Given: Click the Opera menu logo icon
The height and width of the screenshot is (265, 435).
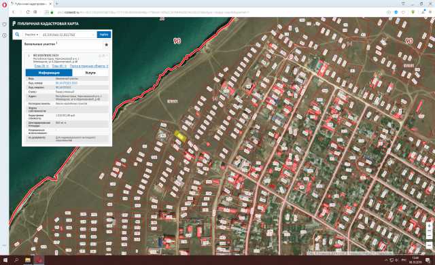Looking at the screenshot, I should coord(4,5).
